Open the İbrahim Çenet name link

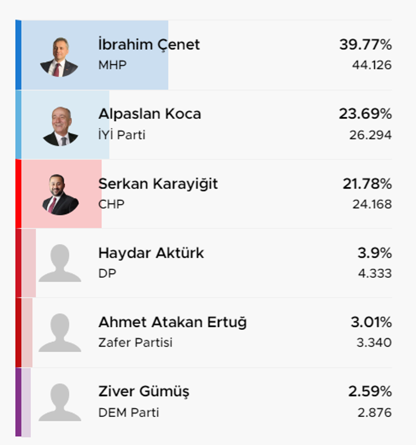click(x=149, y=44)
